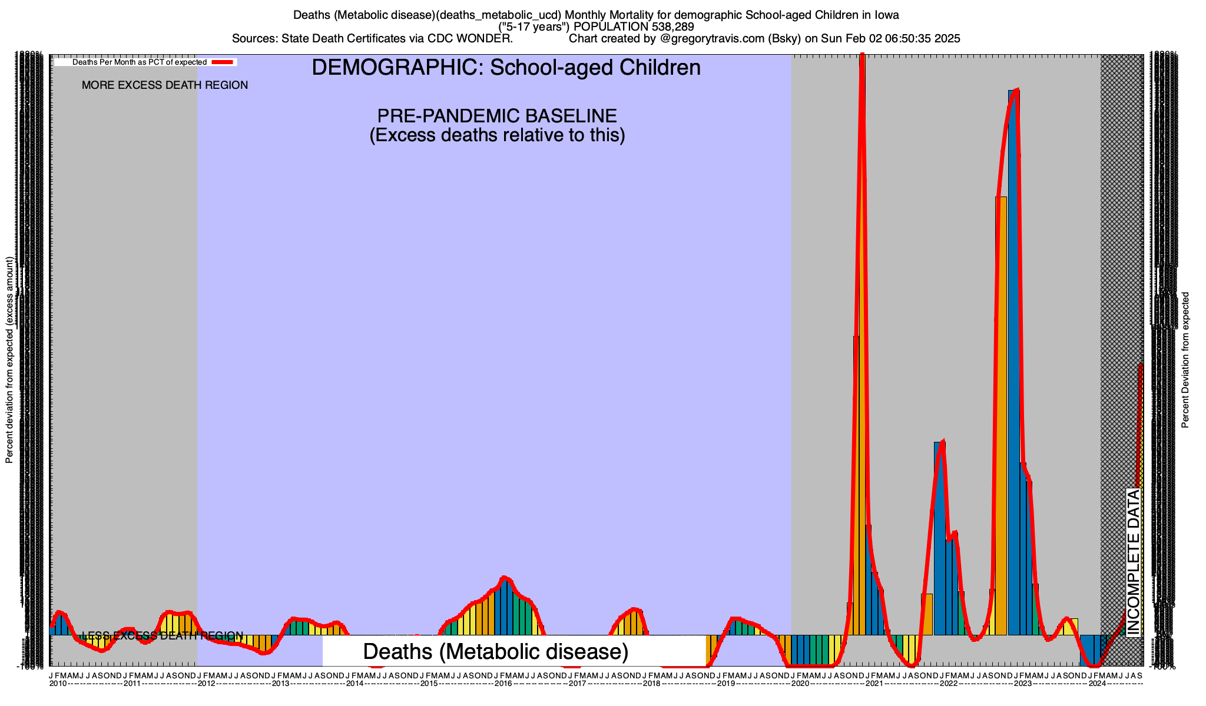Click the 2019 year label on x-axis
The image size is (1206, 706).
coord(725,684)
